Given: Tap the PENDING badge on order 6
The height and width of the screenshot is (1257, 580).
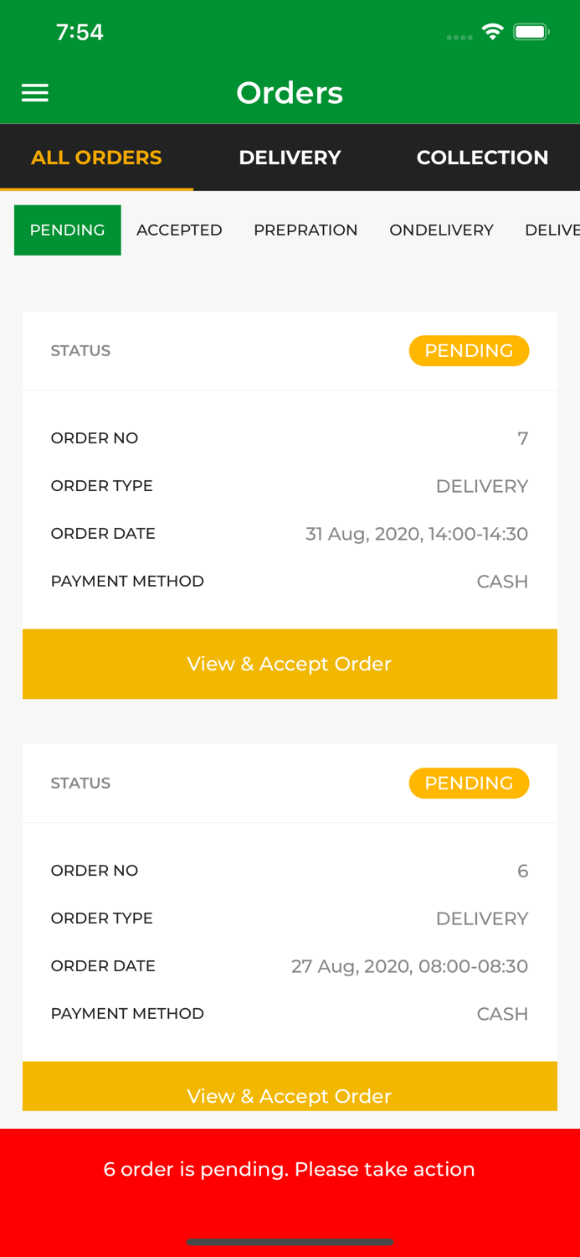Looking at the screenshot, I should tap(469, 783).
